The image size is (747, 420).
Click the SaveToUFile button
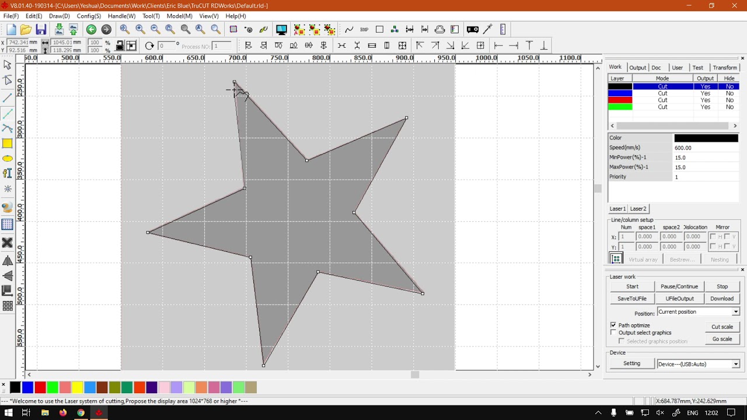632,299
